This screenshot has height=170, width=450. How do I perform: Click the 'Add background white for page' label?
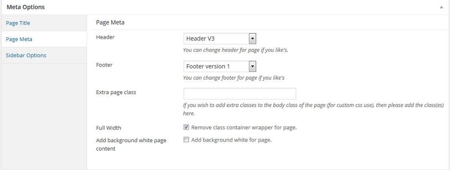[231, 140]
